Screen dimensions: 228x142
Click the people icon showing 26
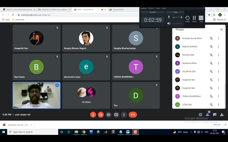click(208, 114)
